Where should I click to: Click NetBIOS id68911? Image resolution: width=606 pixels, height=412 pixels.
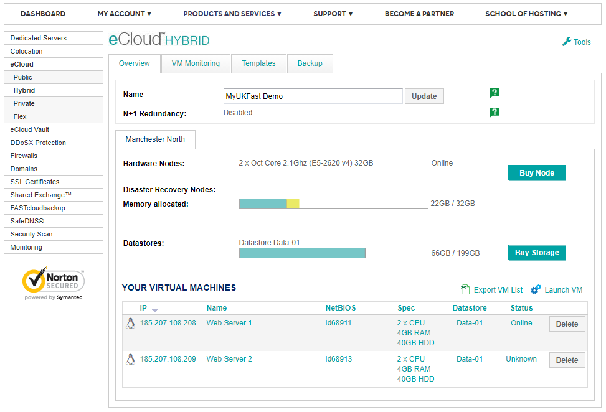[x=338, y=323]
